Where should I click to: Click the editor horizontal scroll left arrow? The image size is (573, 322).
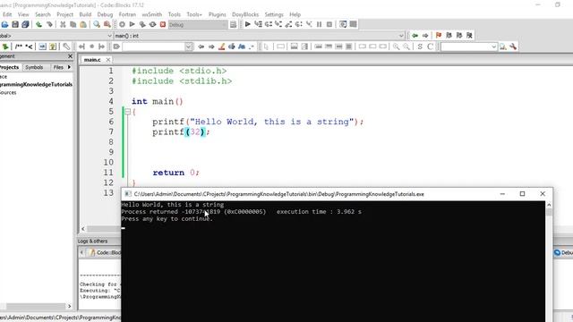point(83,229)
